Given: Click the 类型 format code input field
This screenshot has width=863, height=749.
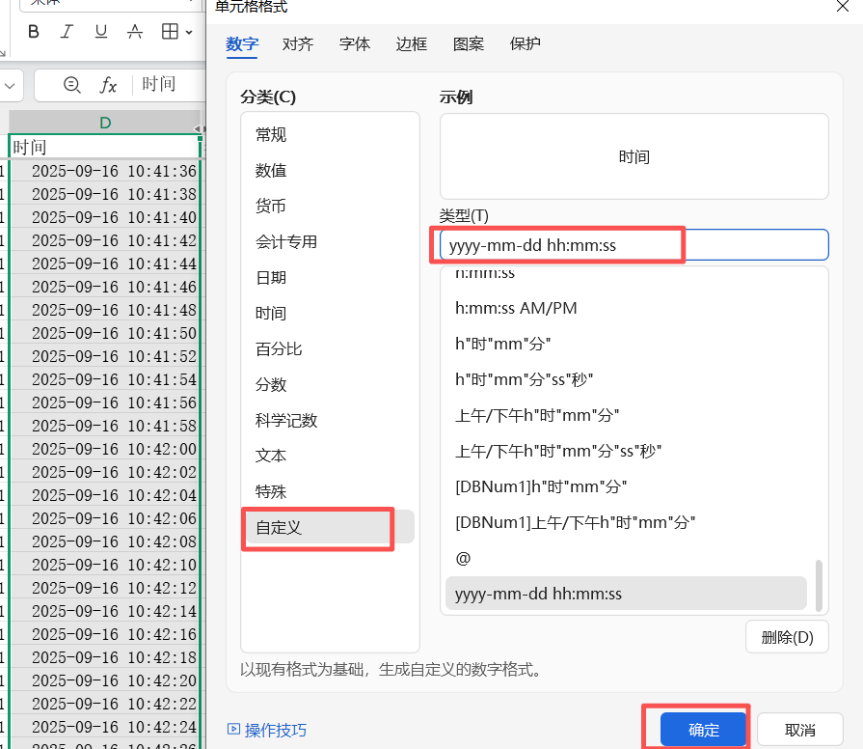Looking at the screenshot, I should pyautogui.click(x=634, y=245).
